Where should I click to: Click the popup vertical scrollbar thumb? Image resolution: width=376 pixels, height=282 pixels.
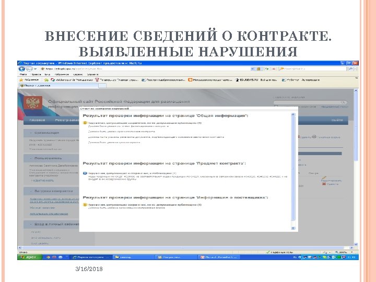pyautogui.click(x=293, y=168)
